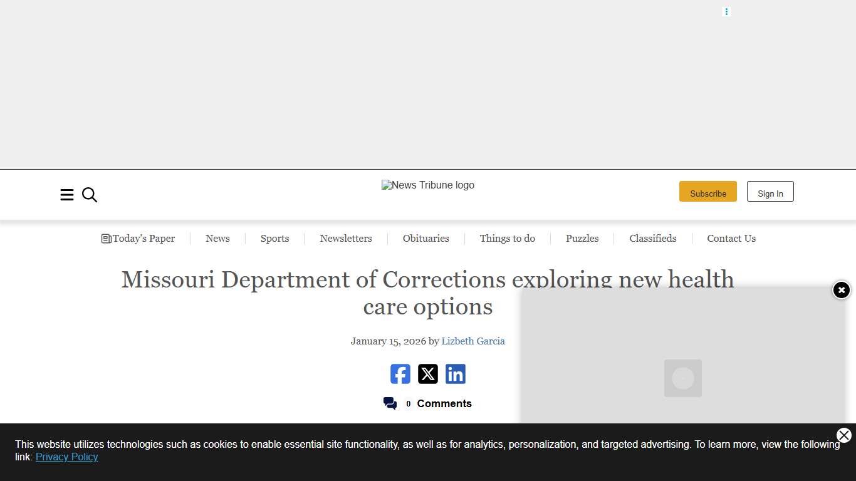This screenshot has width=856, height=481.
Task: Click the Today's Paper newspaper icon
Action: 106,238
